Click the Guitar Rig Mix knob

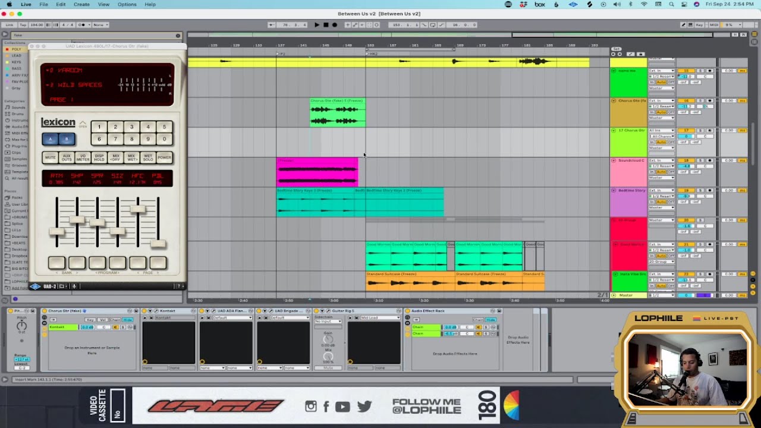(328, 357)
